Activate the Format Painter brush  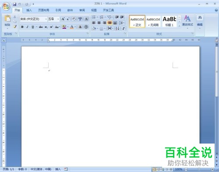pos(15,27)
